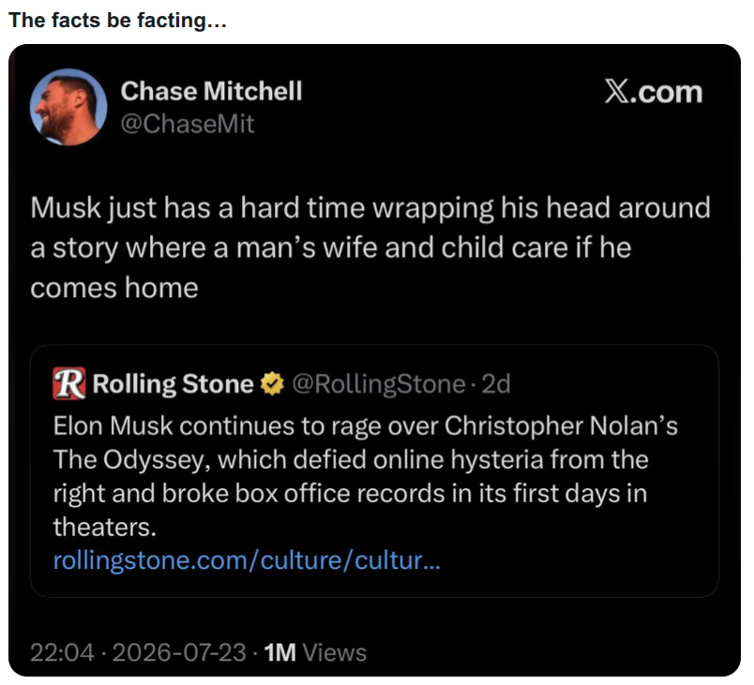This screenshot has height=685, width=754.
Task: Click the 22:04 post time
Action: point(62,652)
